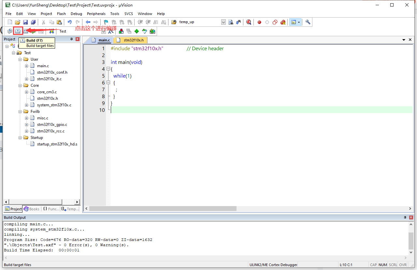Image resolution: width=417 pixels, height=270 pixels.
Task: Translate the current file (first build toolbar icon)
Action: click(10, 31)
